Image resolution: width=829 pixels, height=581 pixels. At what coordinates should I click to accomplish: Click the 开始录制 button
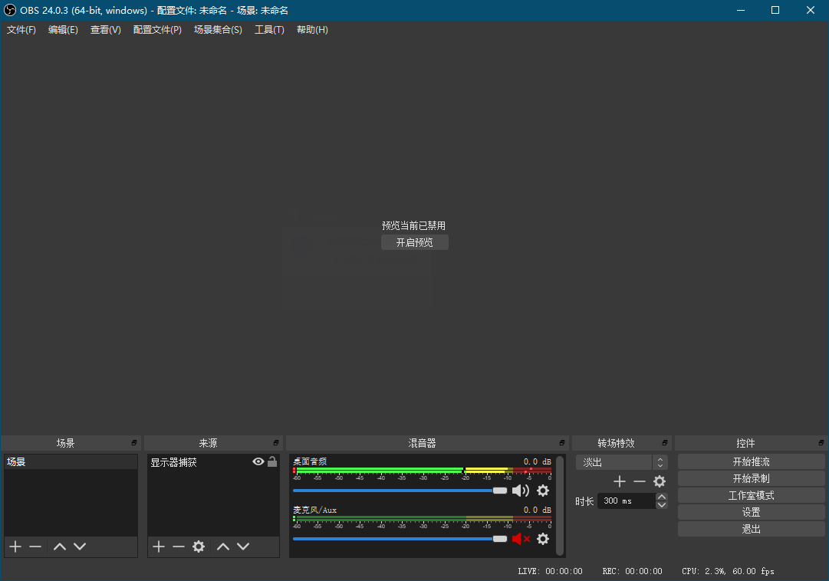(x=751, y=478)
